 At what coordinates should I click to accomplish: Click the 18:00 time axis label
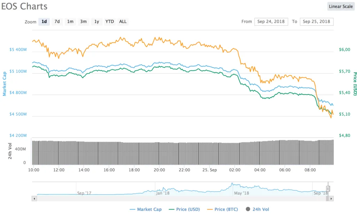134,170
